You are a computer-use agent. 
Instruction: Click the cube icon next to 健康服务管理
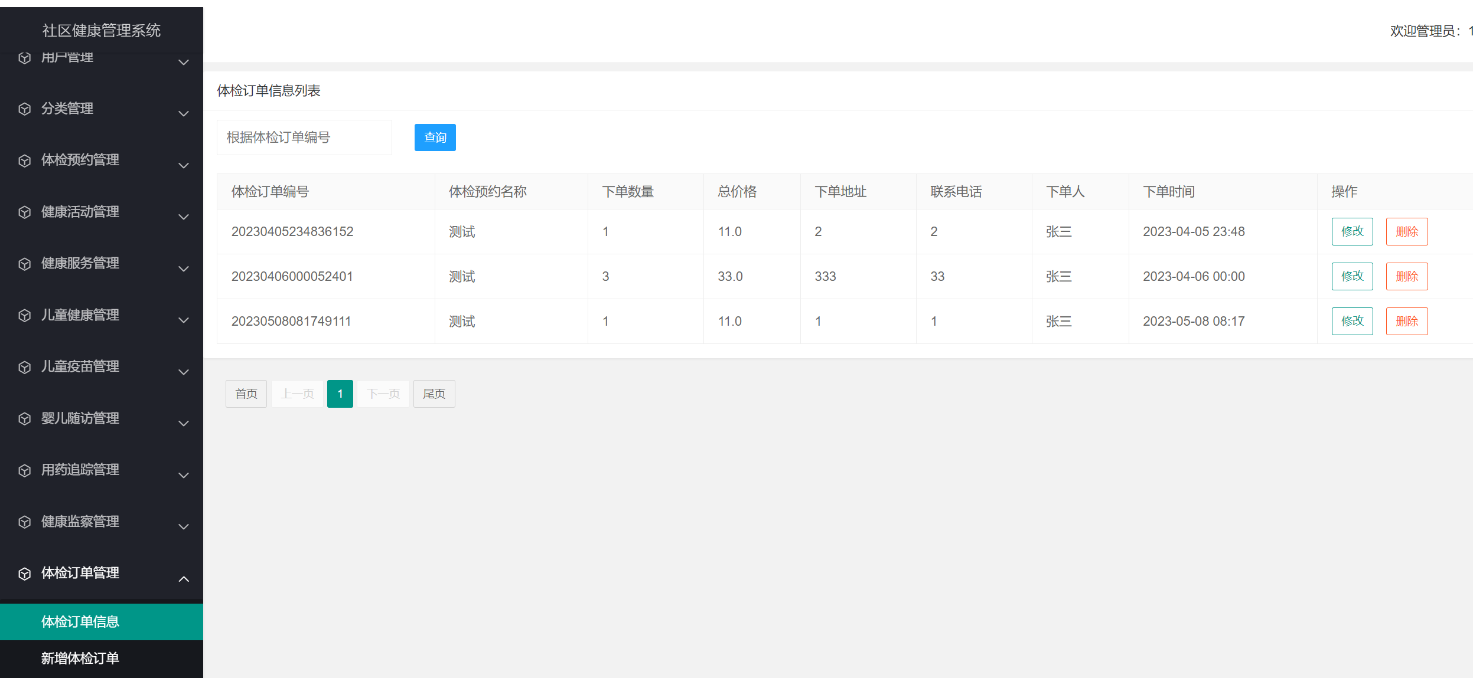24,264
